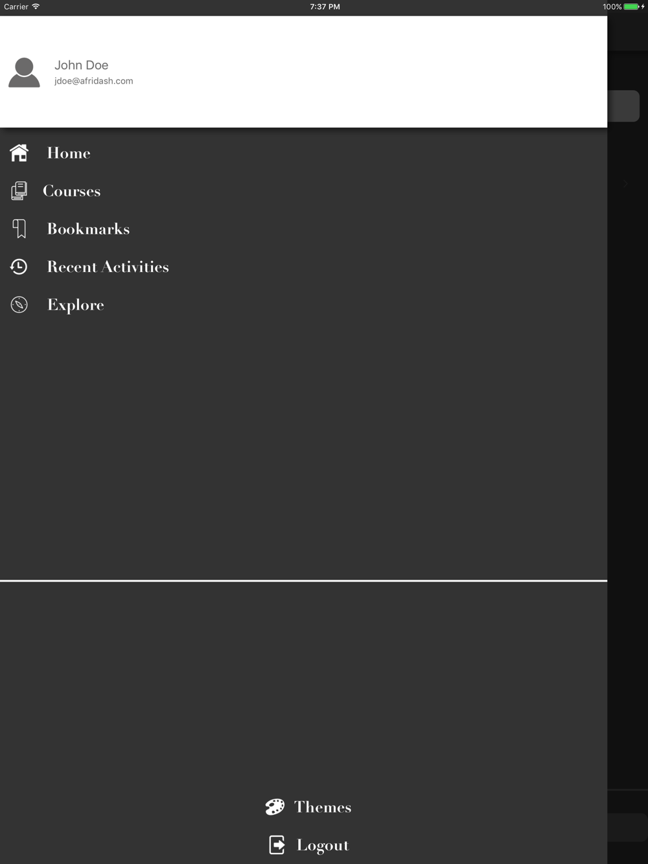648x864 pixels.
Task: Tap the Wi-Fi icon in status bar
Action: (x=36, y=6)
